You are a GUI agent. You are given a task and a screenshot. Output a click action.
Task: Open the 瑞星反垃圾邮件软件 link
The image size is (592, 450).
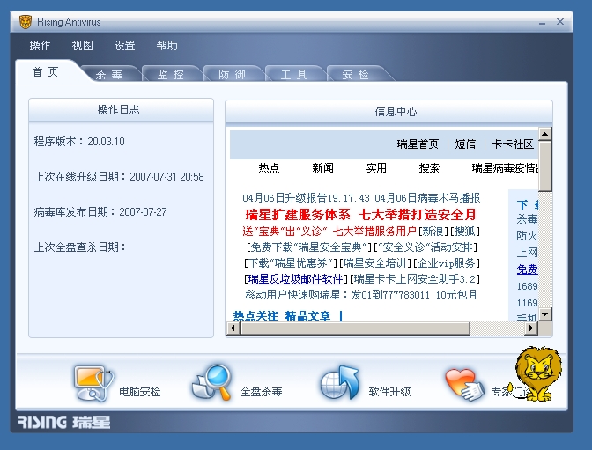tap(296, 279)
